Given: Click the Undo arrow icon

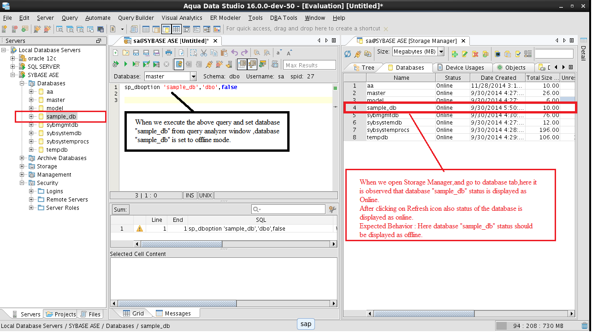Looking at the screenshot, I should click(x=234, y=53).
